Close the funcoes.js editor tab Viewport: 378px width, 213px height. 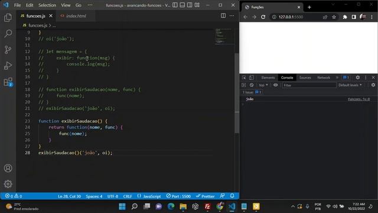51,16
